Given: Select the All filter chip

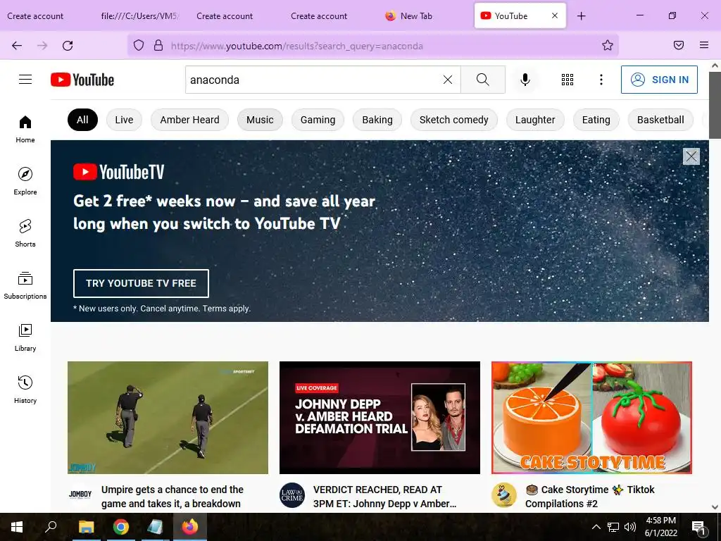Looking at the screenshot, I should (83, 120).
